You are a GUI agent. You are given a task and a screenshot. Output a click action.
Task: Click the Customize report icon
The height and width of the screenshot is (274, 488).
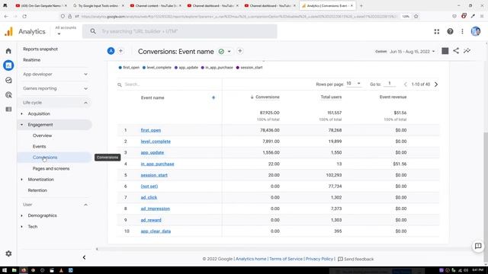tap(445, 51)
